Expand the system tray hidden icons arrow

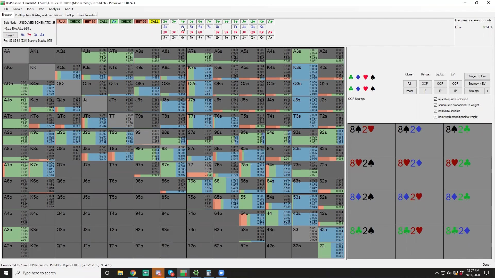pos(437,273)
